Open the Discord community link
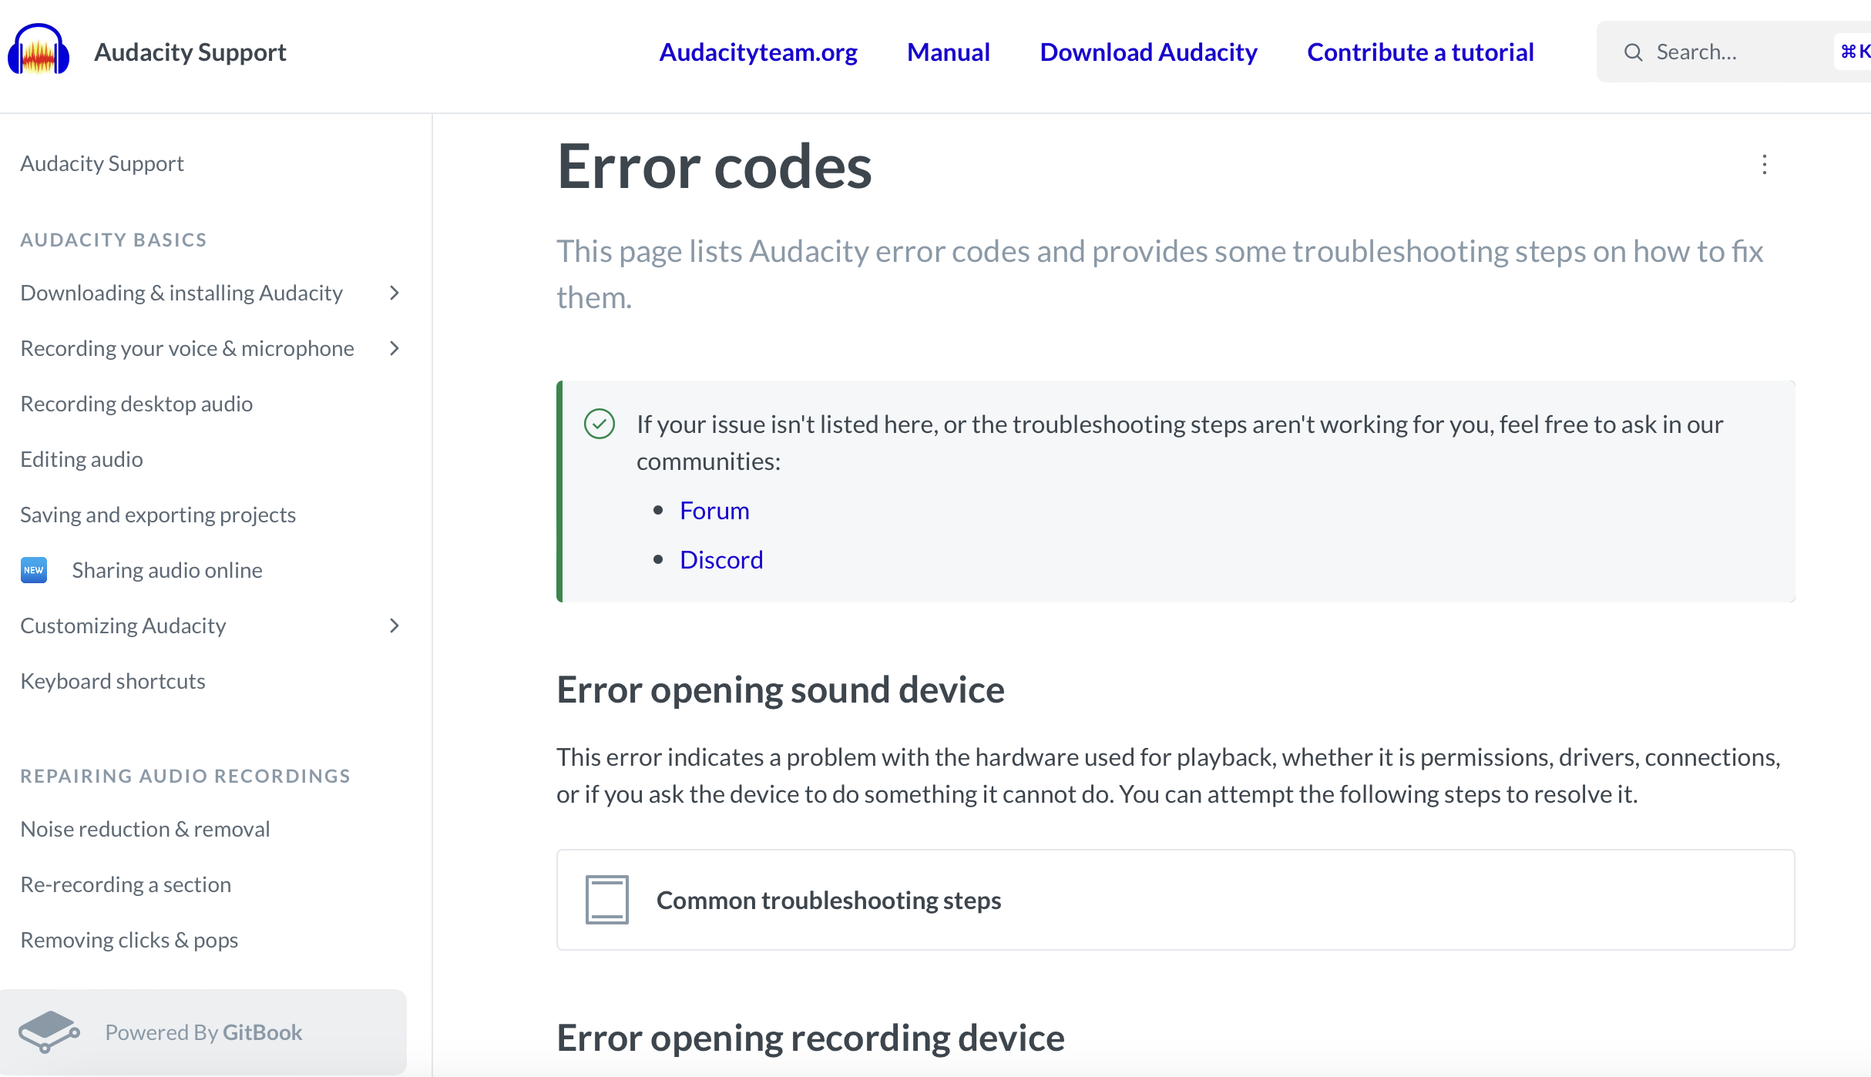Viewport: 1871px width, 1077px height. click(721, 560)
